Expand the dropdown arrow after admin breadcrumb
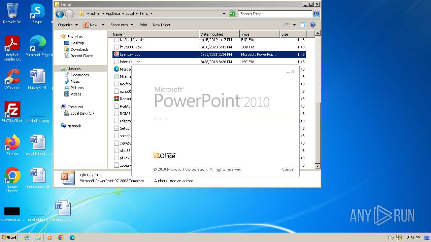Image resolution: width=431 pixels, height=242 pixels. pyautogui.click(x=103, y=14)
